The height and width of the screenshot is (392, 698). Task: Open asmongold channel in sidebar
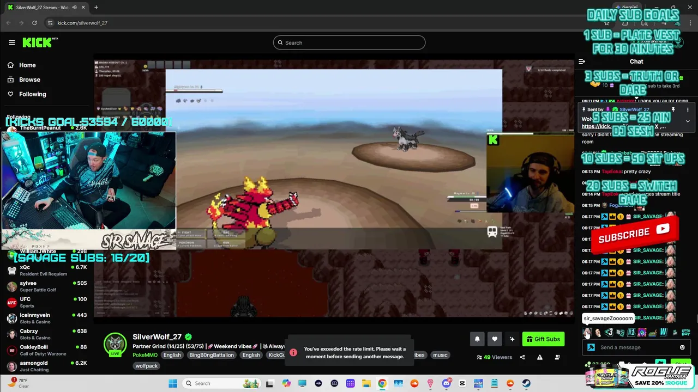[x=46, y=366]
